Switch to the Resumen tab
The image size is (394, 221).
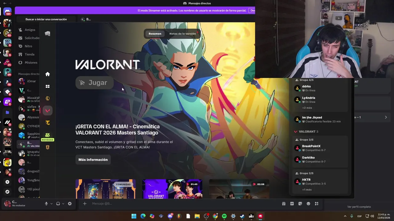click(155, 34)
